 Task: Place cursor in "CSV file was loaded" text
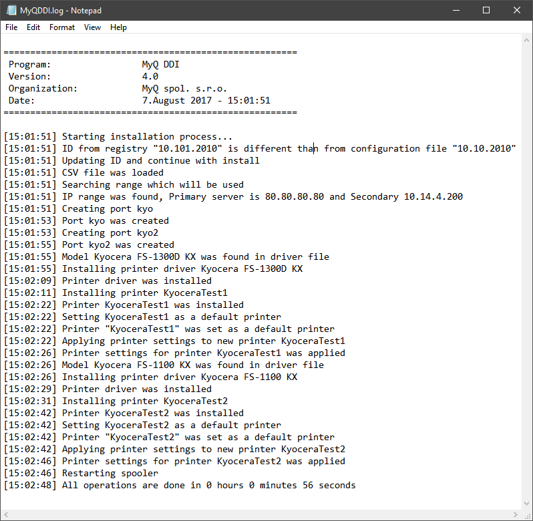112,172
